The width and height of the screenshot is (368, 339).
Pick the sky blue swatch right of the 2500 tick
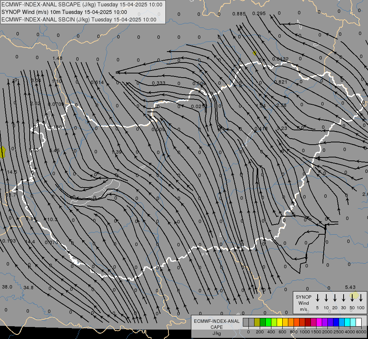pos(341,322)
